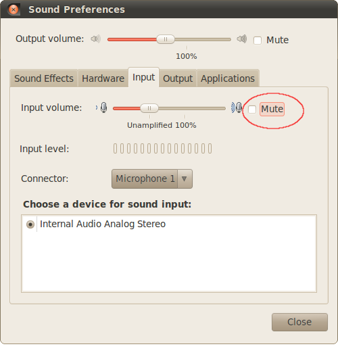The image size is (338, 355).
Task: Switch to the Sound Effects tab
Action: (x=44, y=78)
